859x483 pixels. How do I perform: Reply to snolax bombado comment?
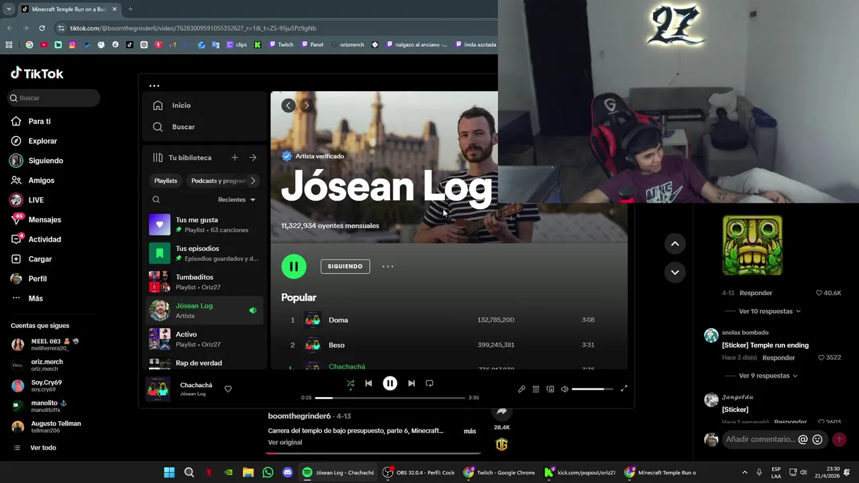(778, 358)
